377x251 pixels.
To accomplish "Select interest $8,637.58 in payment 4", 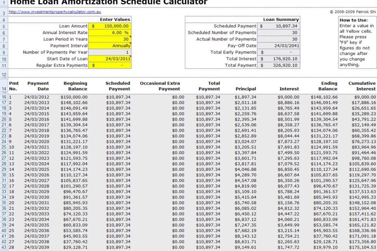I will point(288,114).
